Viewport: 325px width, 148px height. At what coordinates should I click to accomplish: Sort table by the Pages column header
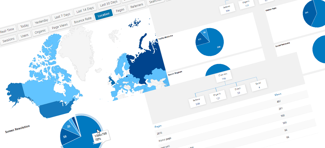click(x=158, y=126)
